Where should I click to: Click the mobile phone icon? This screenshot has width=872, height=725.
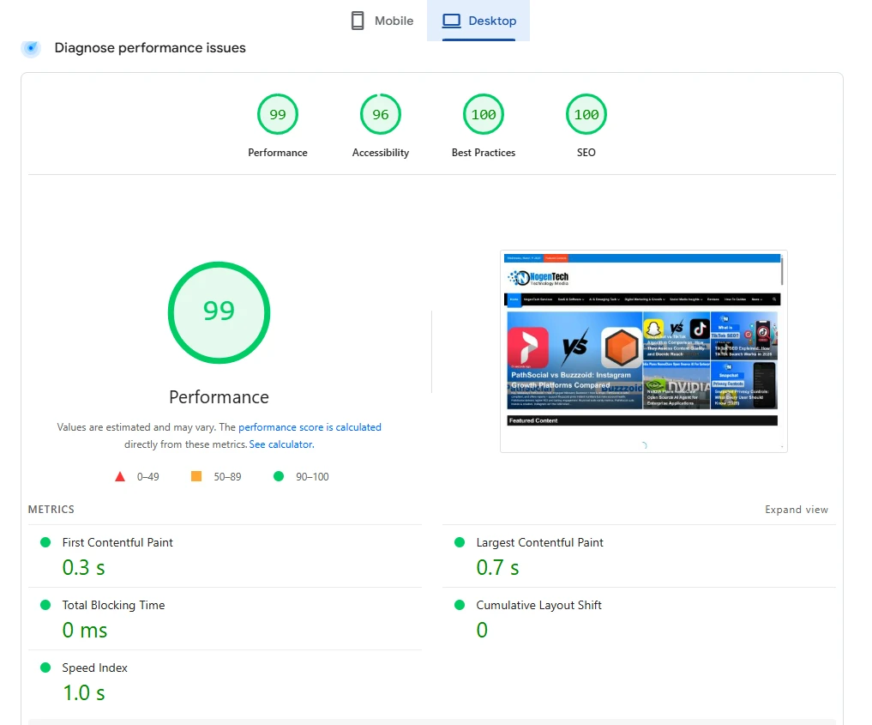358,21
